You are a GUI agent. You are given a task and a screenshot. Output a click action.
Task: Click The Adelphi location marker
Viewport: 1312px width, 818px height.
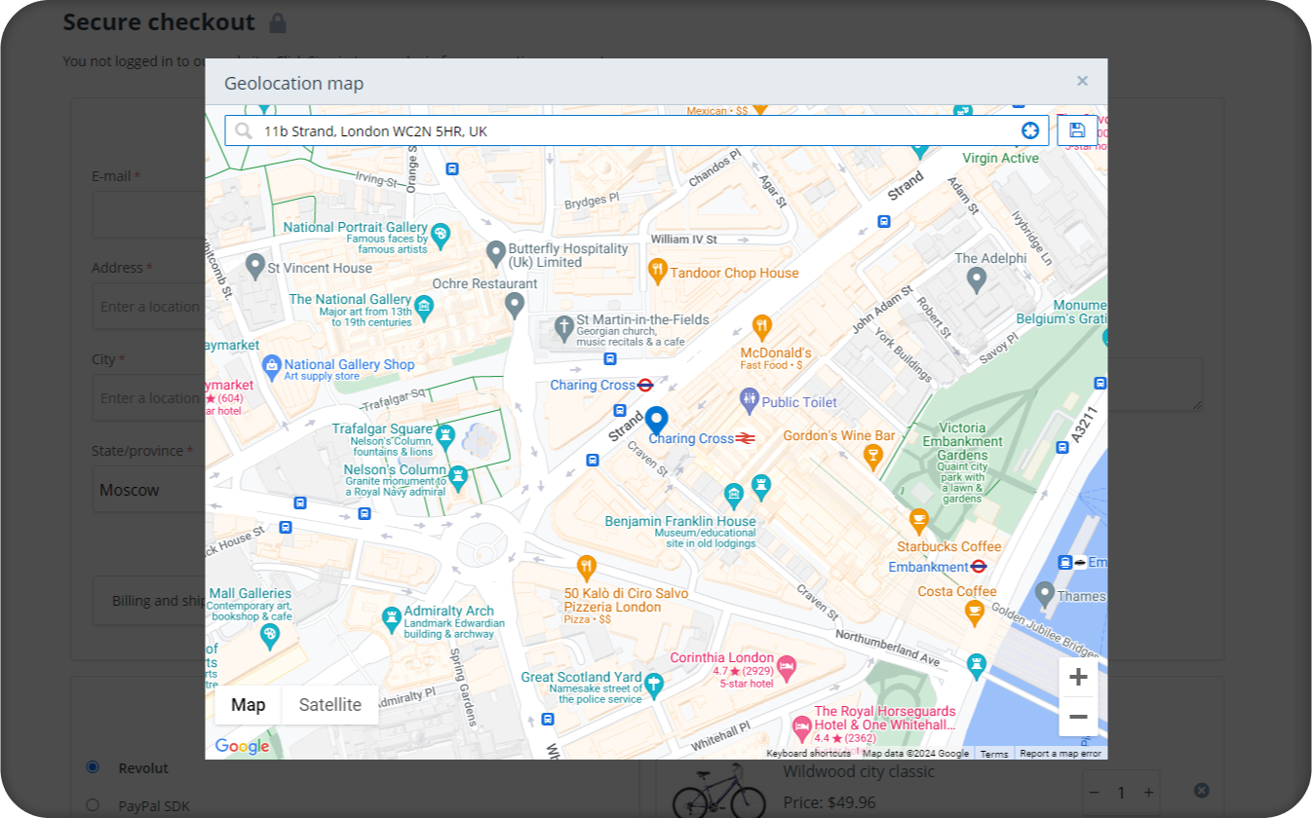(x=977, y=280)
